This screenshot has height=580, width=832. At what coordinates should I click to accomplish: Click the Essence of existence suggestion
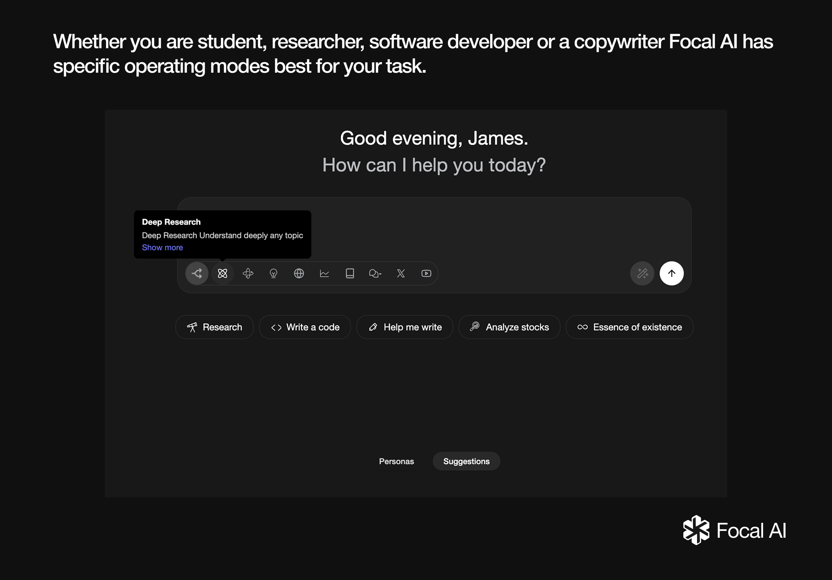point(630,327)
